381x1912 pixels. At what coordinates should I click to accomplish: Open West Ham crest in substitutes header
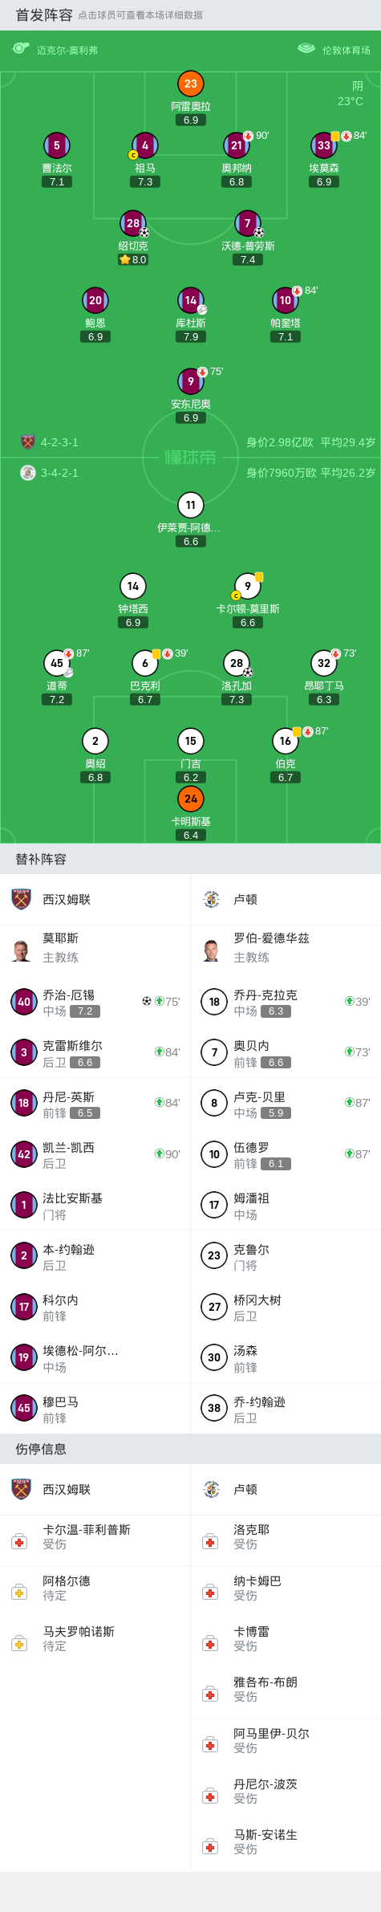coord(22,899)
